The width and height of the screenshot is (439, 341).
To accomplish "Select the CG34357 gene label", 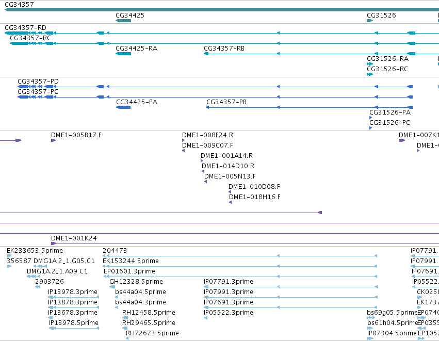I will 19,5.
